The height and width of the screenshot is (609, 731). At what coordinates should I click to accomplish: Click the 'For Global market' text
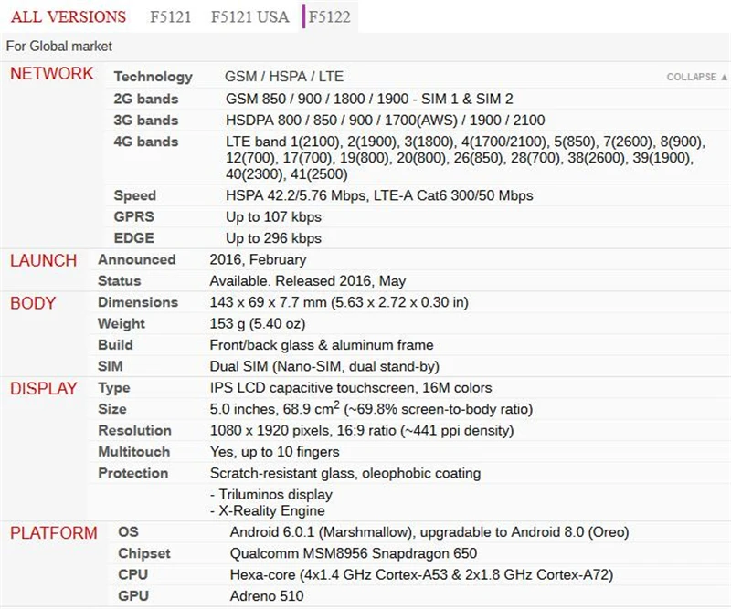[59, 47]
